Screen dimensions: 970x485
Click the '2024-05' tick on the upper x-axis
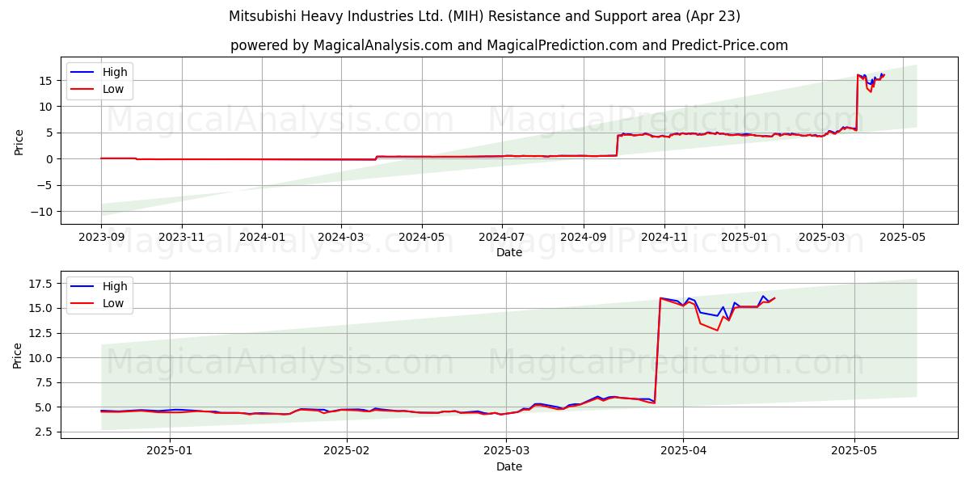pos(421,237)
